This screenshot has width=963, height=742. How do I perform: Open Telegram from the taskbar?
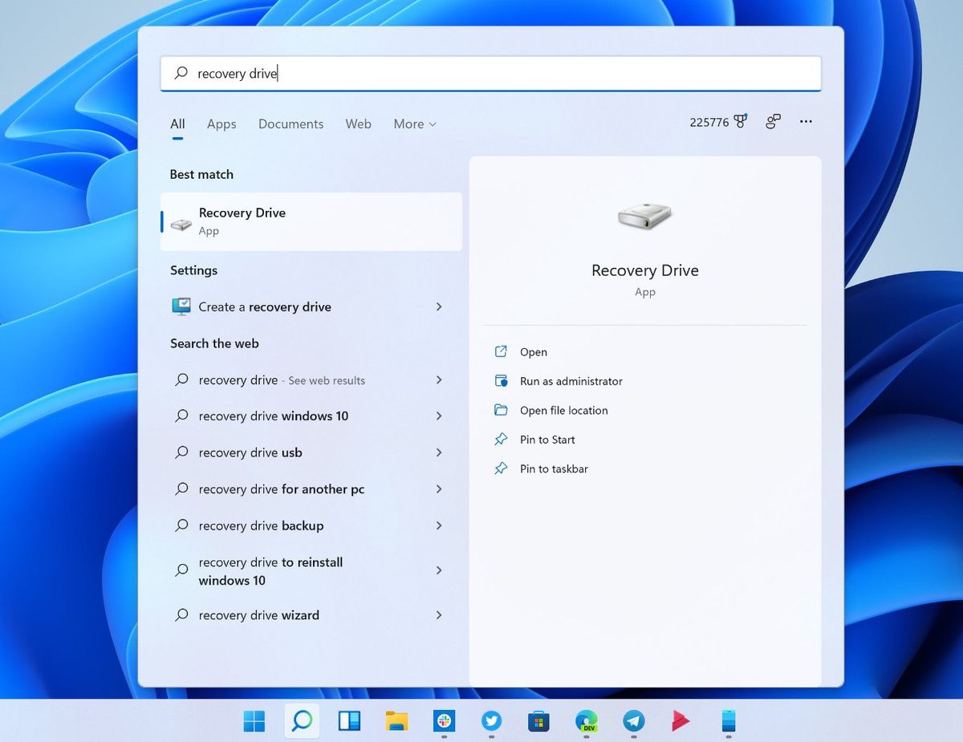(633, 720)
